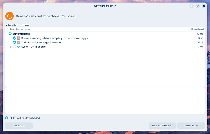
Task: Uncheck the unknown apps warning update
Action: coord(15,38)
